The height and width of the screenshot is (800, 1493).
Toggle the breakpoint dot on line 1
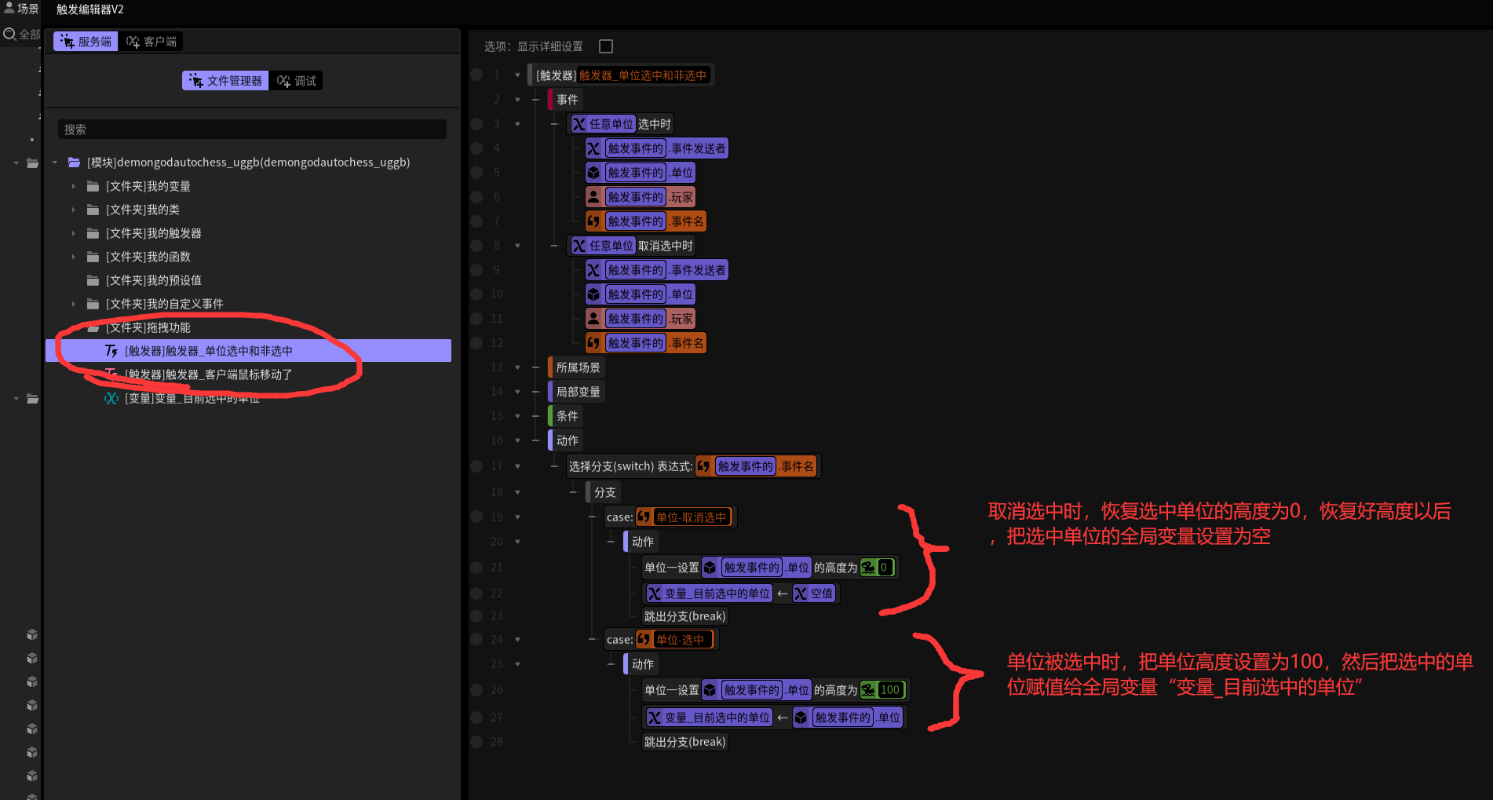point(476,75)
